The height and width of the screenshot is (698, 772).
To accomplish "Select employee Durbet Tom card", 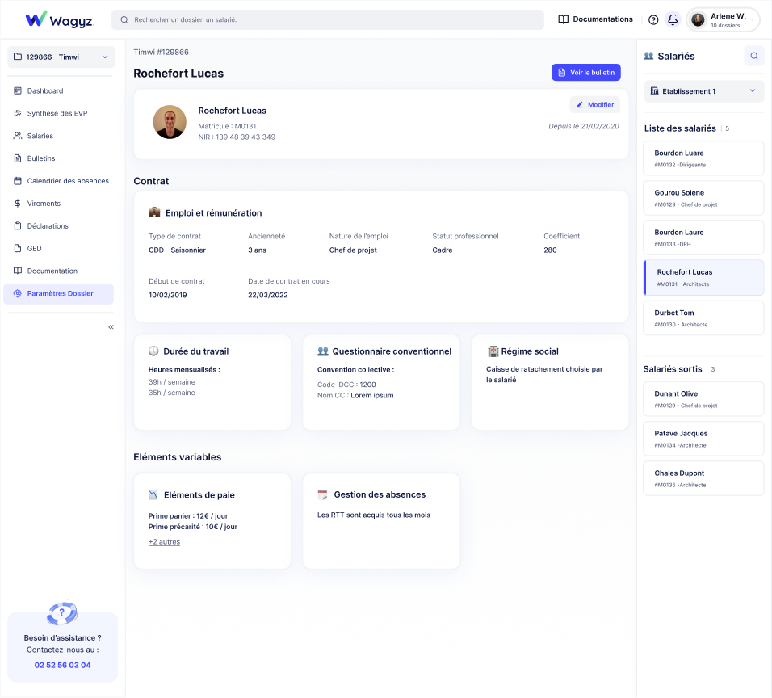I will point(703,318).
